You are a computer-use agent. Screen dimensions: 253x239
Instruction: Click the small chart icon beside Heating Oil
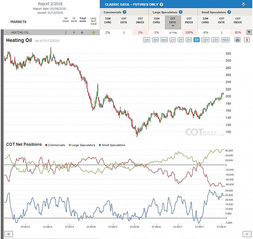(x=7, y=33)
